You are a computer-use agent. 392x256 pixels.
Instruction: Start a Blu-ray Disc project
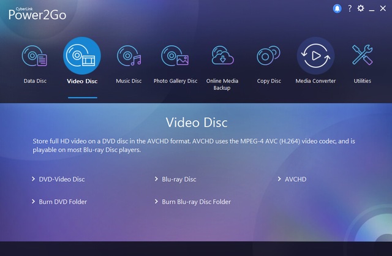point(179,179)
